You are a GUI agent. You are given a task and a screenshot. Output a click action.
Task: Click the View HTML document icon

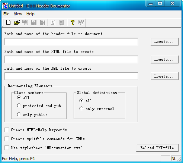pos(61,23)
